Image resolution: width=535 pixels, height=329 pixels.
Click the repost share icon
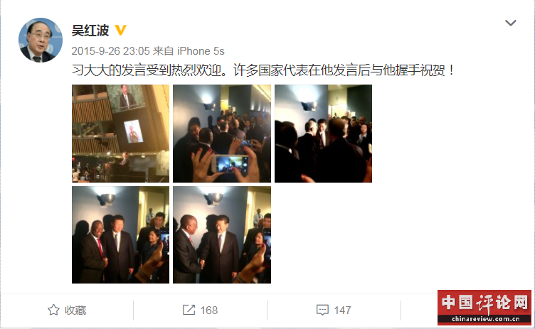point(189,310)
